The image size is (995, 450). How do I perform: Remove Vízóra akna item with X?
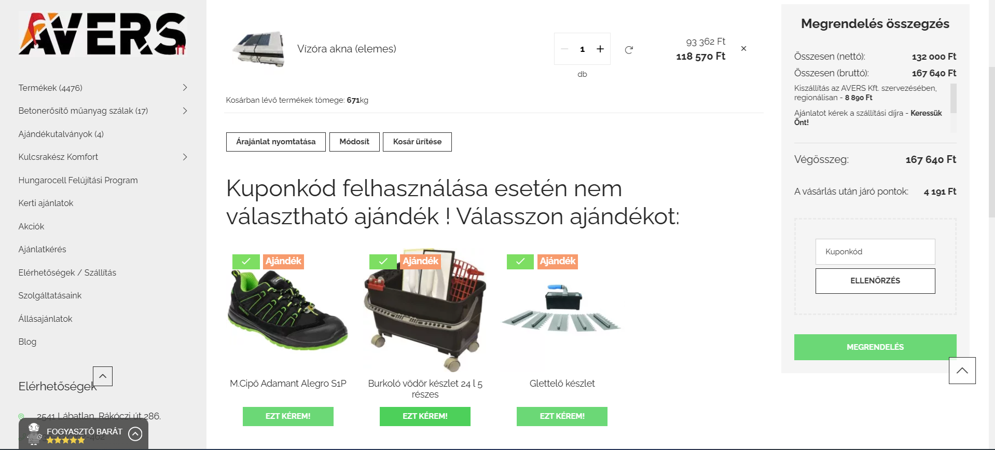[743, 48]
